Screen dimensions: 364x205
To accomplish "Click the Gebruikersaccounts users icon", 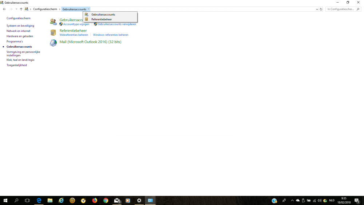I will [53, 22].
